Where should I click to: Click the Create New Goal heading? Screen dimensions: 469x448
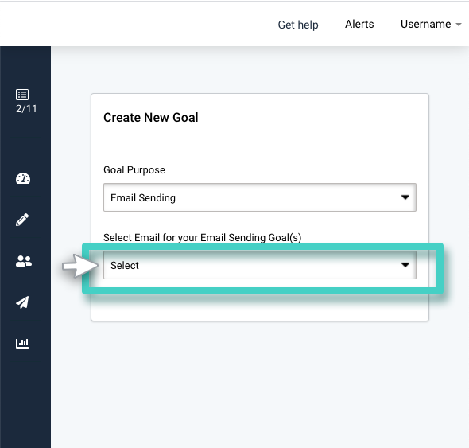point(151,118)
